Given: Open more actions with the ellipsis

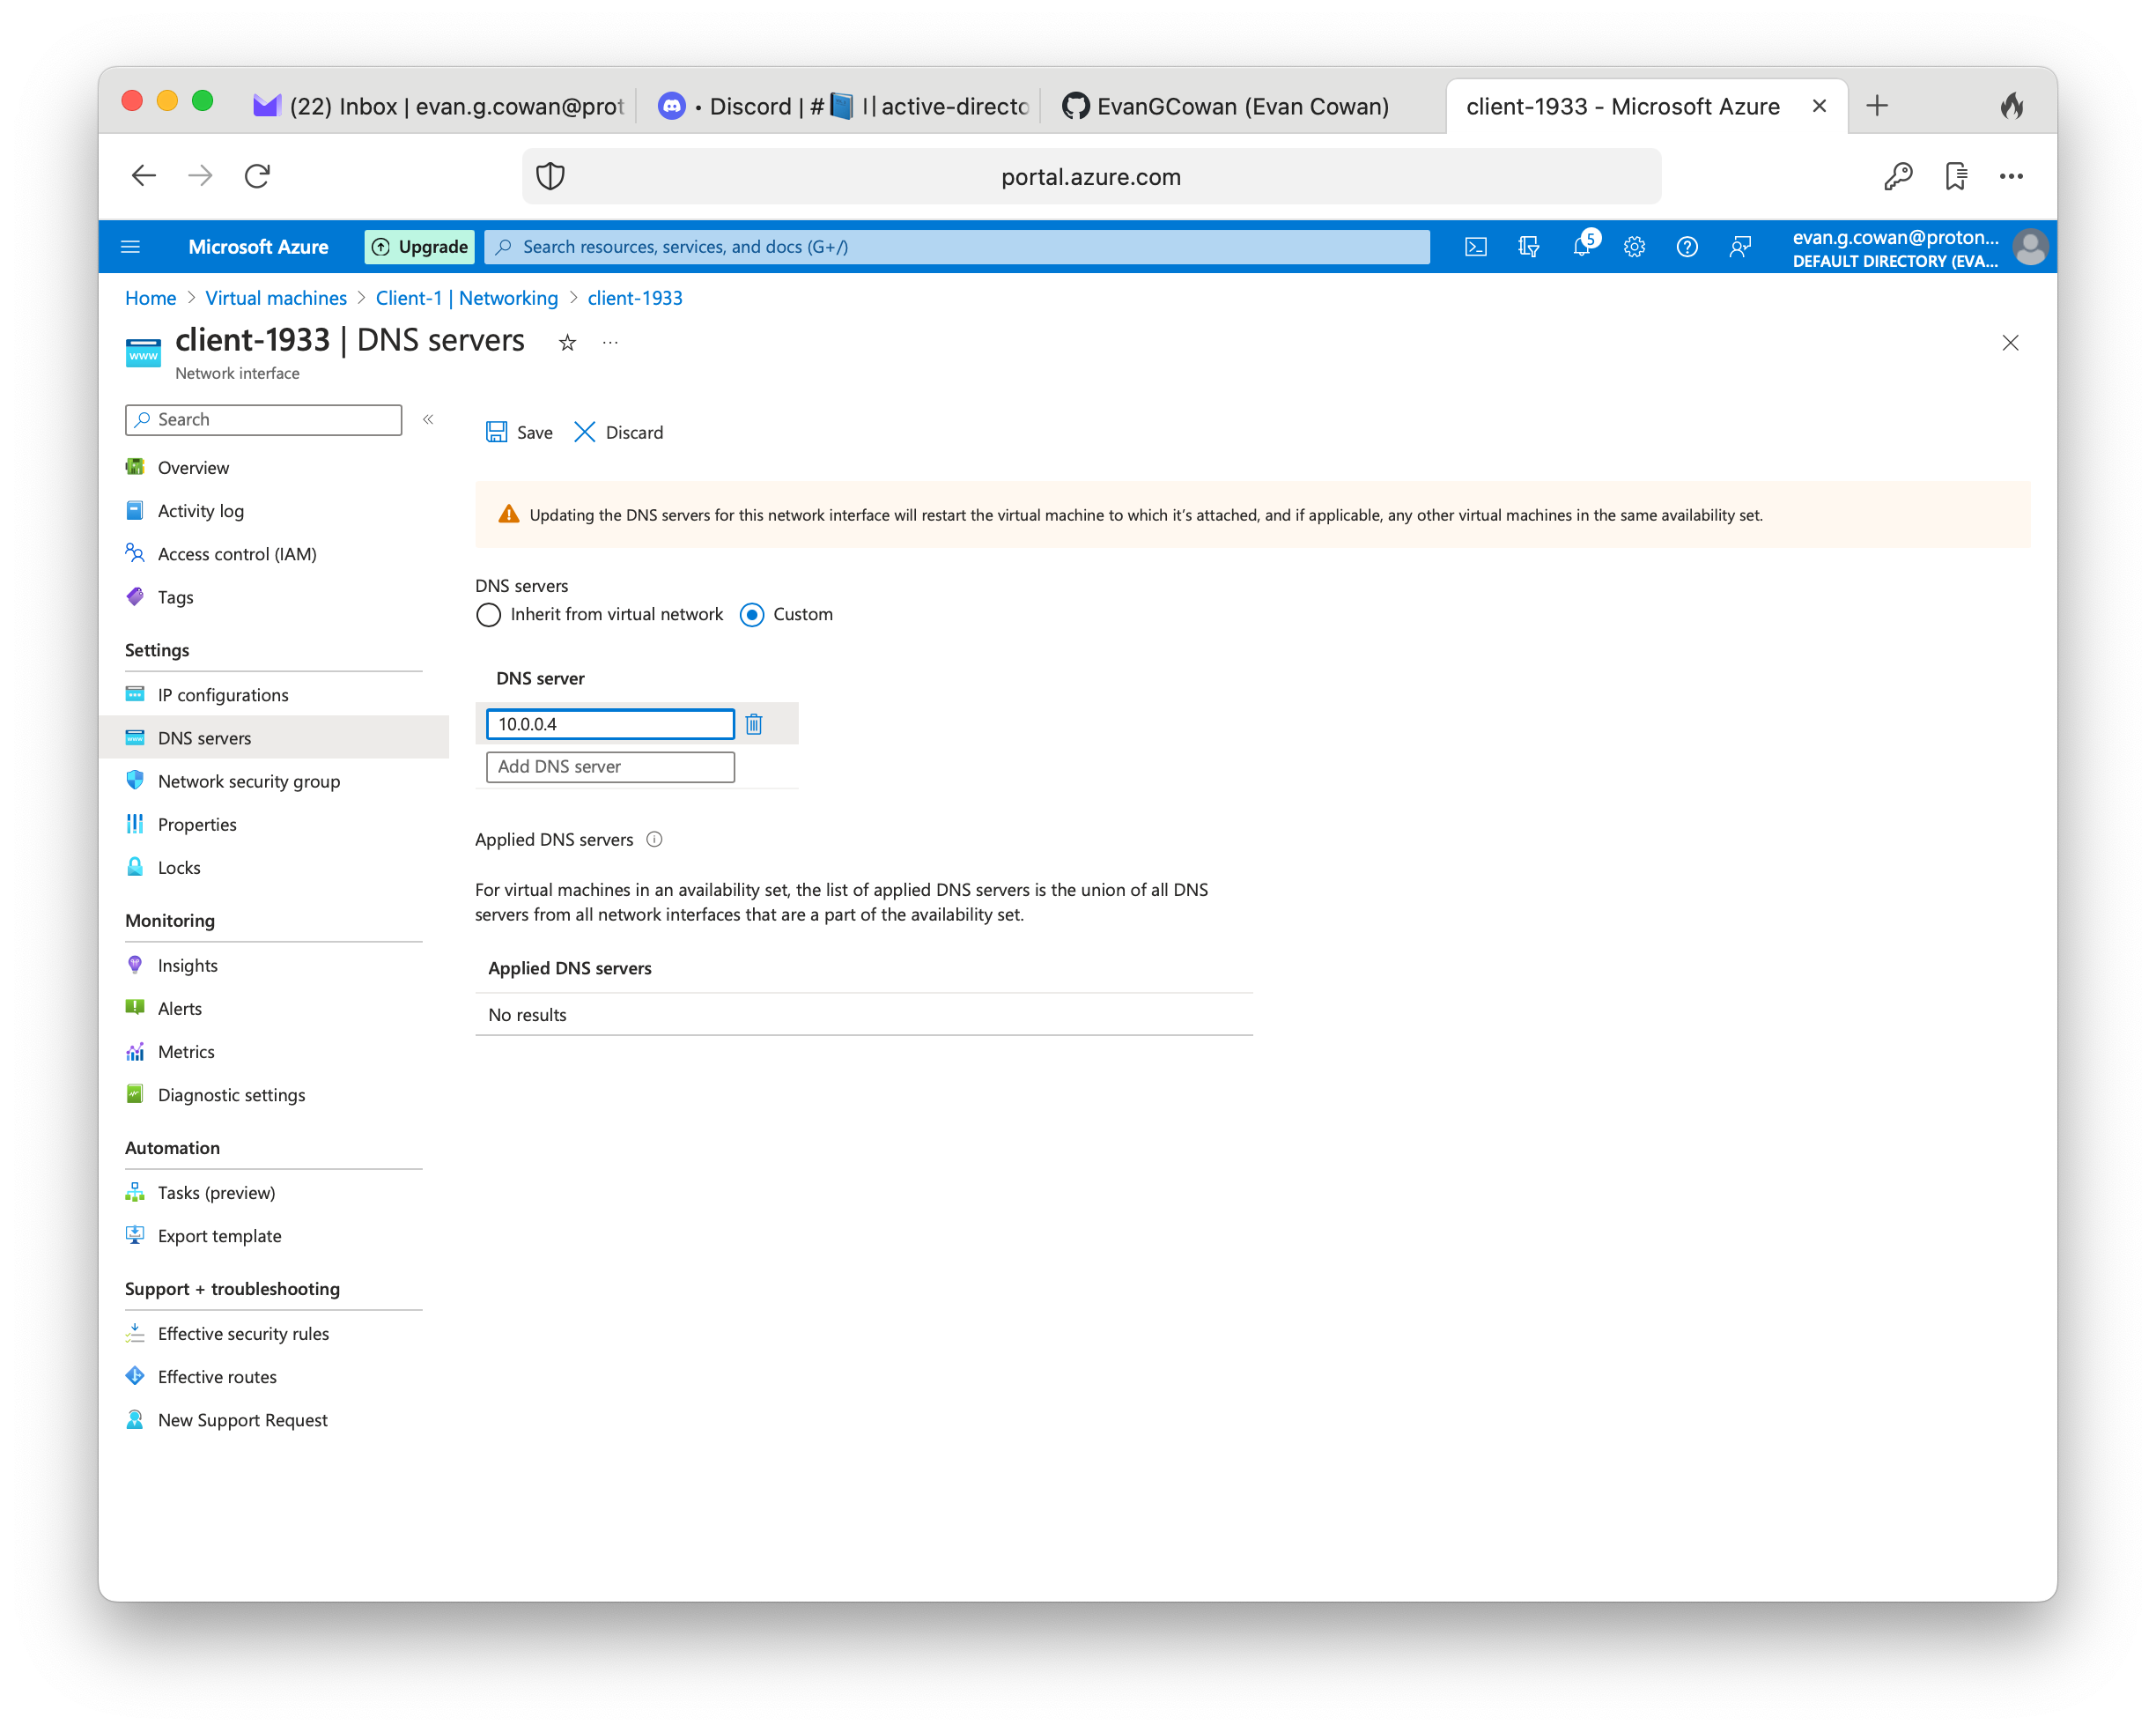Looking at the screenshot, I should (x=610, y=342).
